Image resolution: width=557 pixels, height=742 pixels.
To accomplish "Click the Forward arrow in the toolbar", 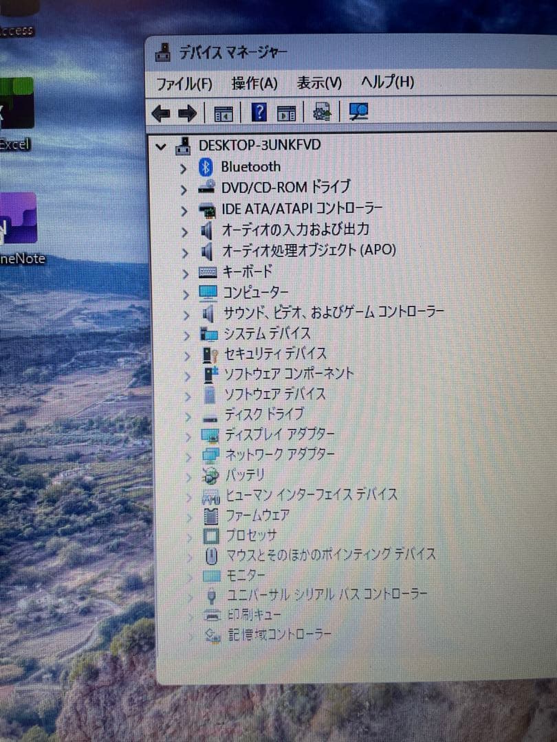I will 186,112.
